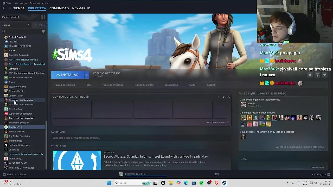Open the Instalar options dropdown arrow

(87, 75)
